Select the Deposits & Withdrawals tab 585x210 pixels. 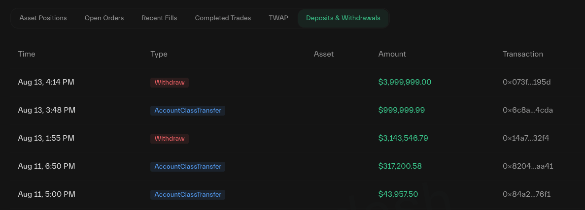point(343,18)
